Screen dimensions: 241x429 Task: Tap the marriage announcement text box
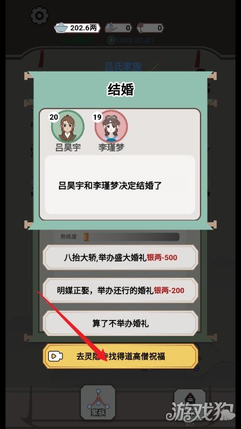click(120, 185)
